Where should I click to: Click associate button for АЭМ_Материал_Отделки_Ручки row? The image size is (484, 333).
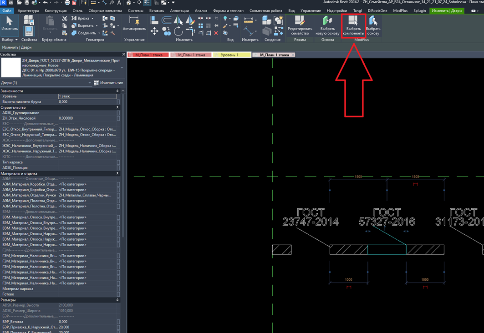coord(118,195)
